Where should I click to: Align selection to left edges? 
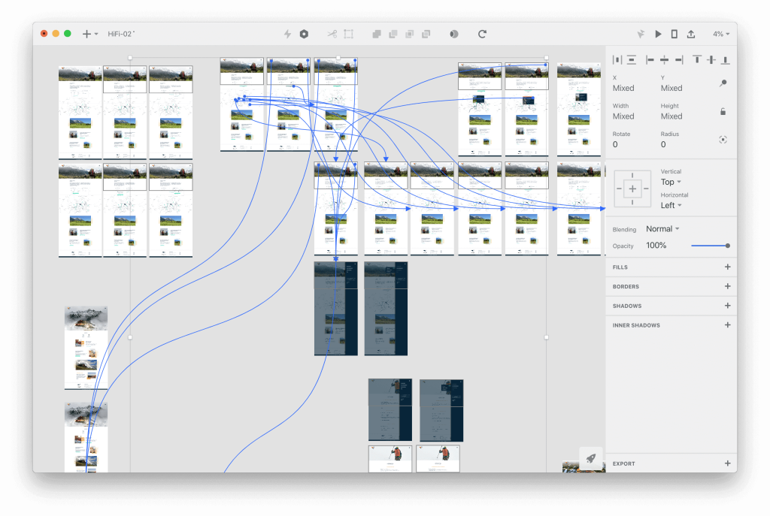pyautogui.click(x=650, y=59)
